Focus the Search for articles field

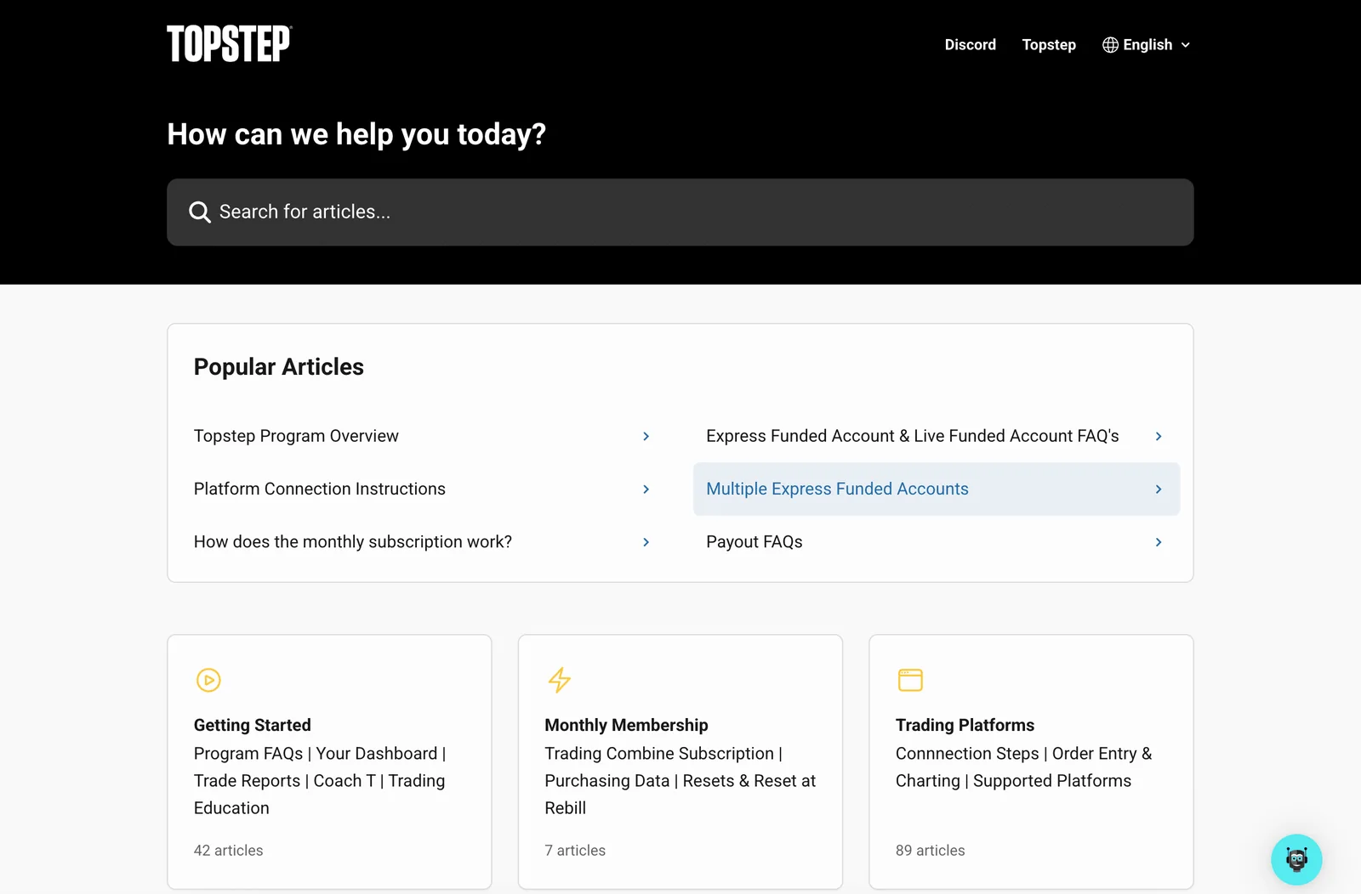pyautogui.click(x=680, y=212)
